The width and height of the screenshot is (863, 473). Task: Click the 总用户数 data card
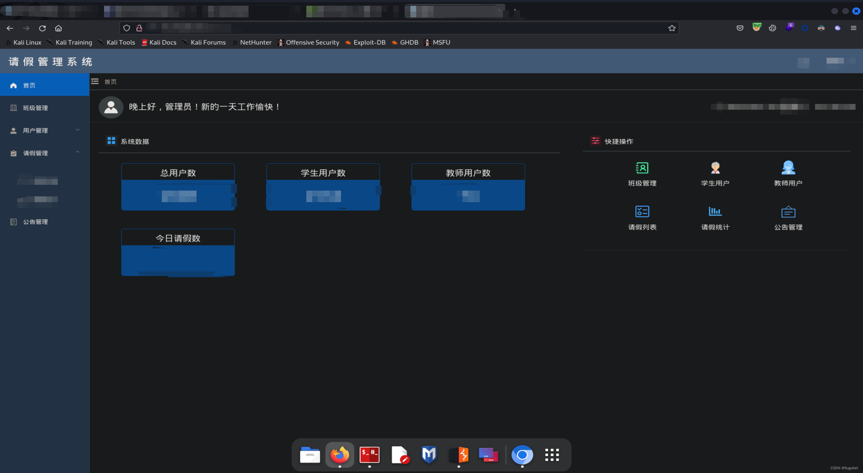(x=178, y=187)
